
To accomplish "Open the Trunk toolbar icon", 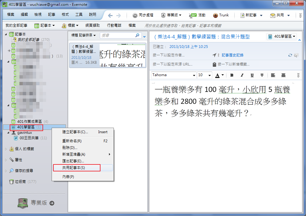I will [x=216, y=15].
